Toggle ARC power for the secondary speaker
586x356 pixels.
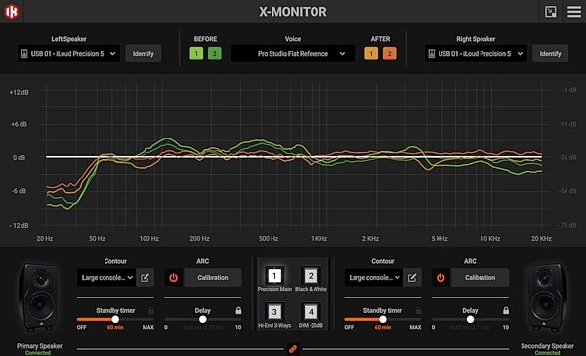(x=440, y=278)
